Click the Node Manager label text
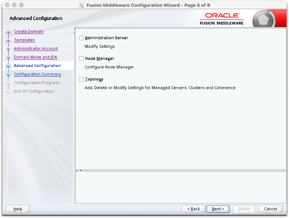Image resolution: width=289 pixels, height=218 pixels. (100, 58)
